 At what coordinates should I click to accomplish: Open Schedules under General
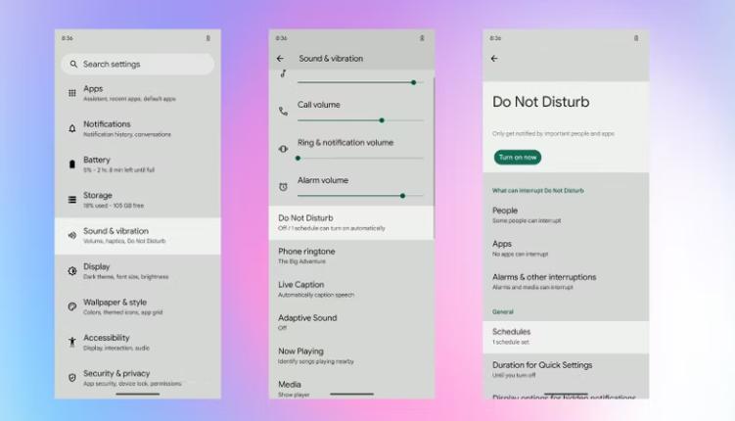(566, 337)
